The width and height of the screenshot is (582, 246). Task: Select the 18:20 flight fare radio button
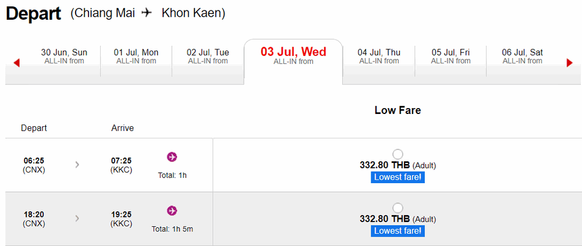(398, 208)
